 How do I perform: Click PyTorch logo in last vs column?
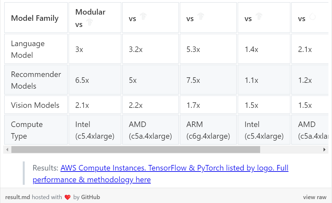312,16
